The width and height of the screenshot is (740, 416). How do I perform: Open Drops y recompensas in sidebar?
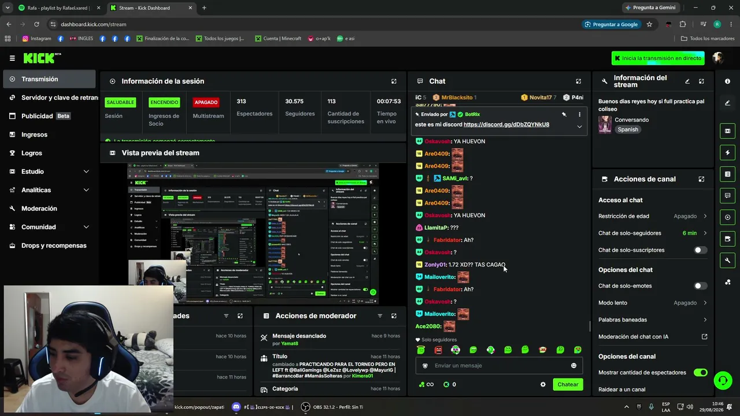(x=49, y=246)
